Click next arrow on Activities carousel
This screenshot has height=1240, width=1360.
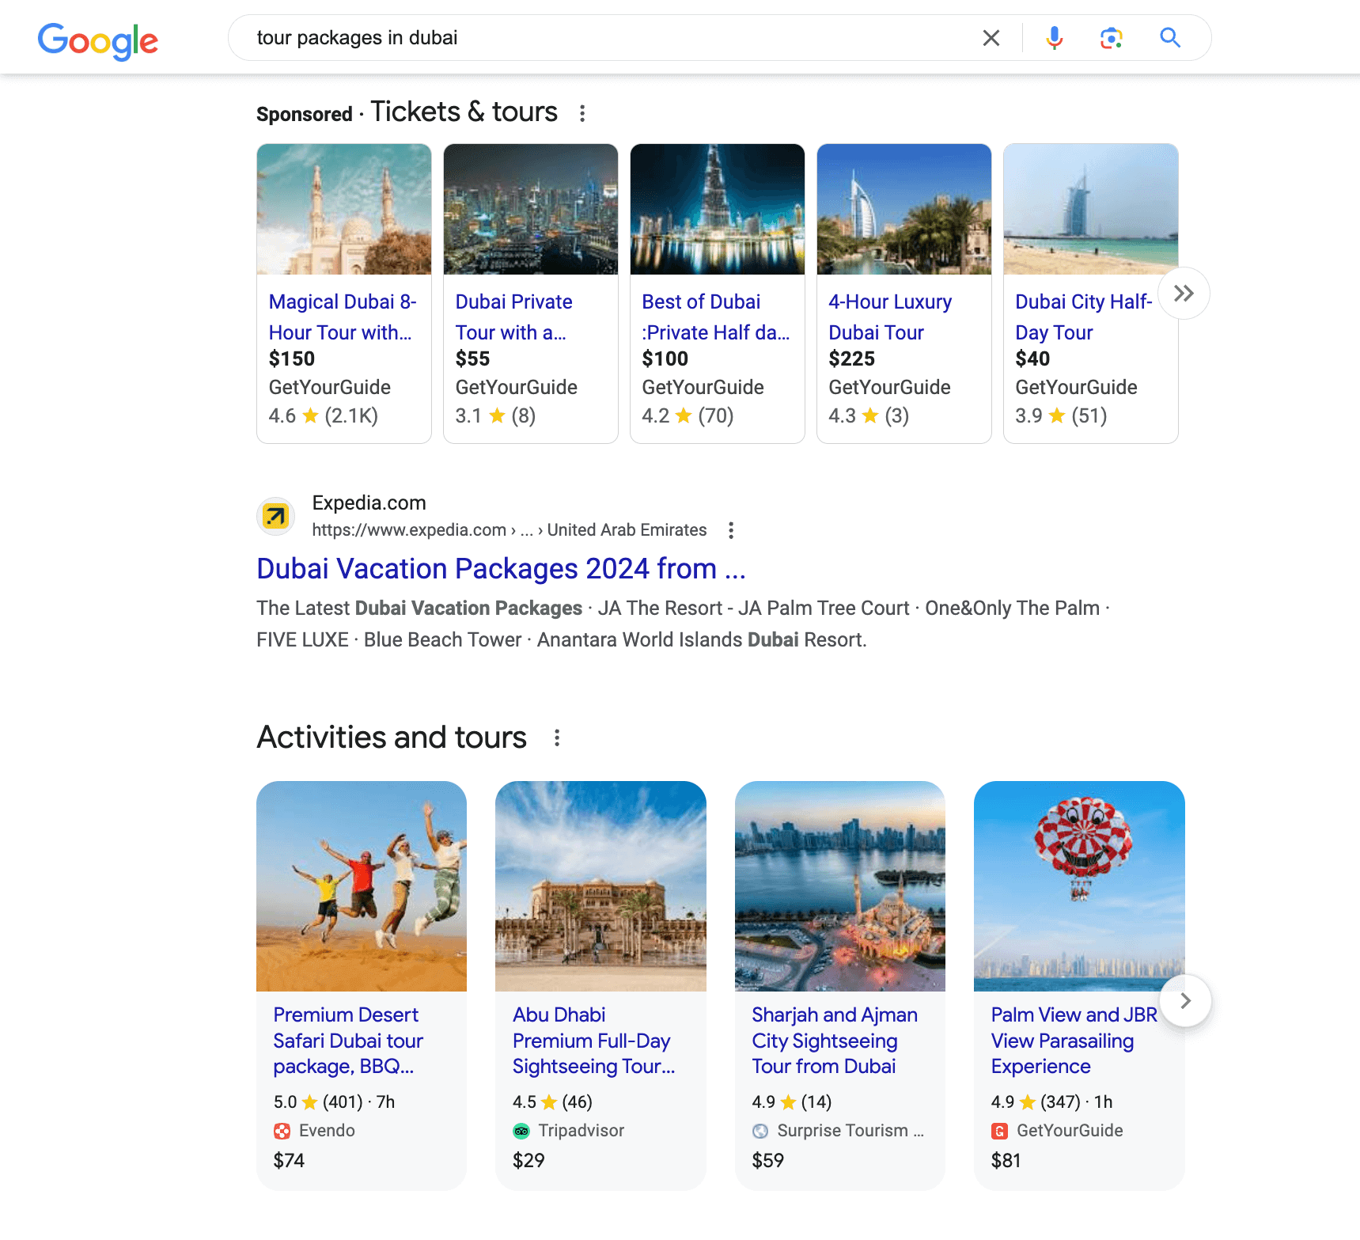pyautogui.click(x=1184, y=1000)
